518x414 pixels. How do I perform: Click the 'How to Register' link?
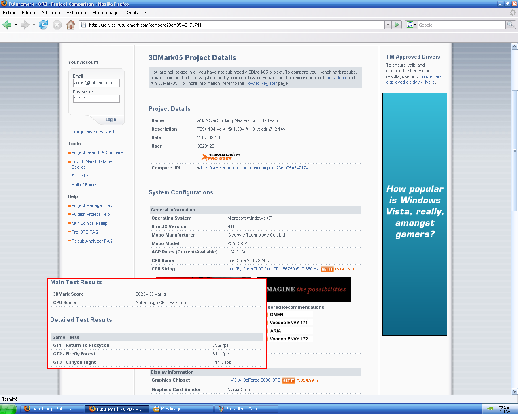click(261, 83)
